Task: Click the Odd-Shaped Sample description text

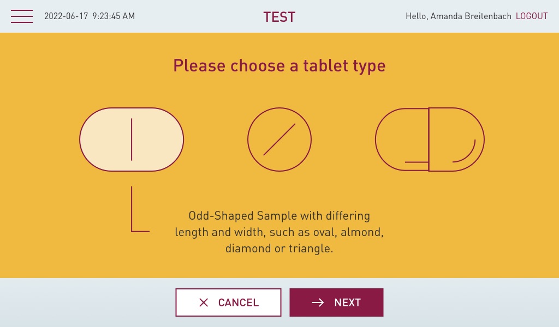Action: pos(279,232)
